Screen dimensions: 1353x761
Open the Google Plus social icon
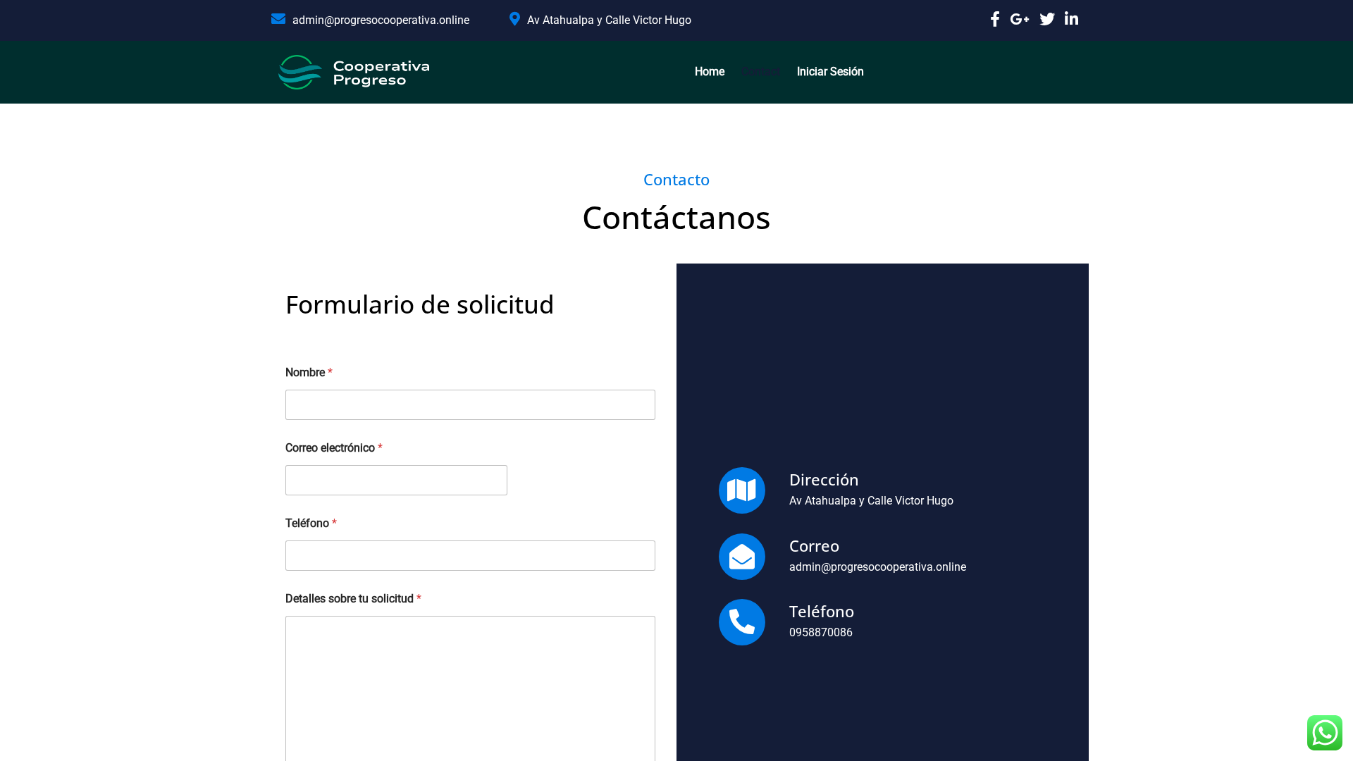tap(1019, 19)
